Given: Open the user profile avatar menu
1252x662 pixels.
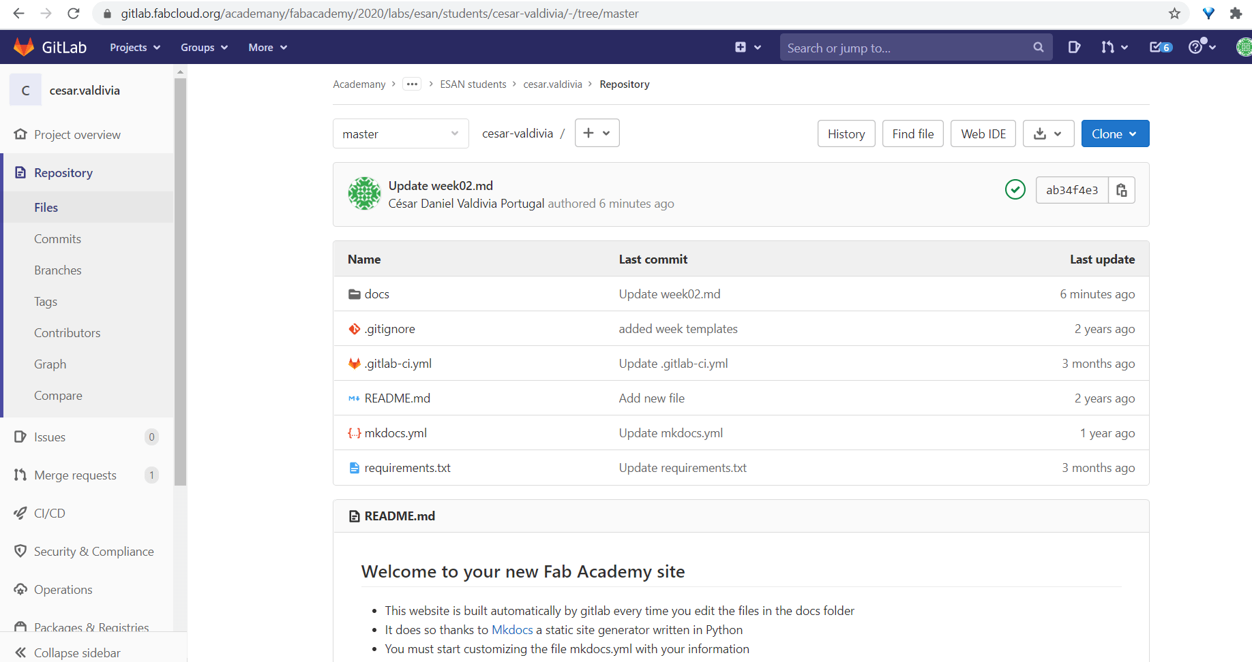Looking at the screenshot, I should point(1244,47).
